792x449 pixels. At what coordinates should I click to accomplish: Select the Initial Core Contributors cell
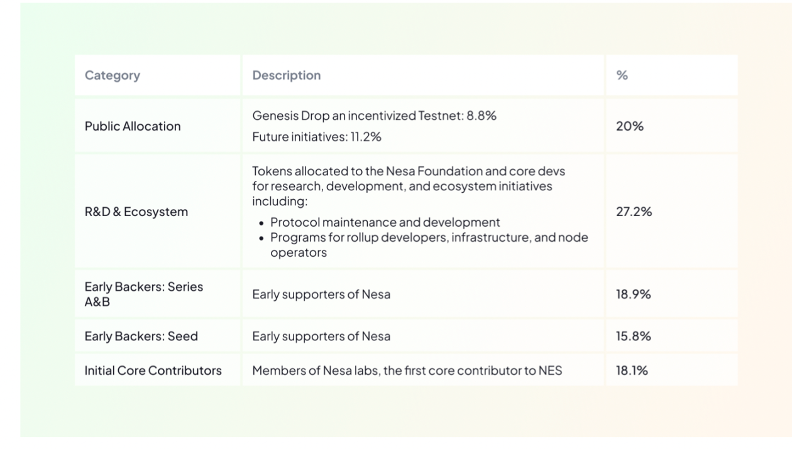tap(153, 371)
